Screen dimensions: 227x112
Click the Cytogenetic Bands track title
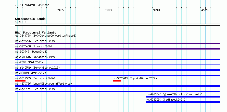pyautogui.click(x=30, y=19)
